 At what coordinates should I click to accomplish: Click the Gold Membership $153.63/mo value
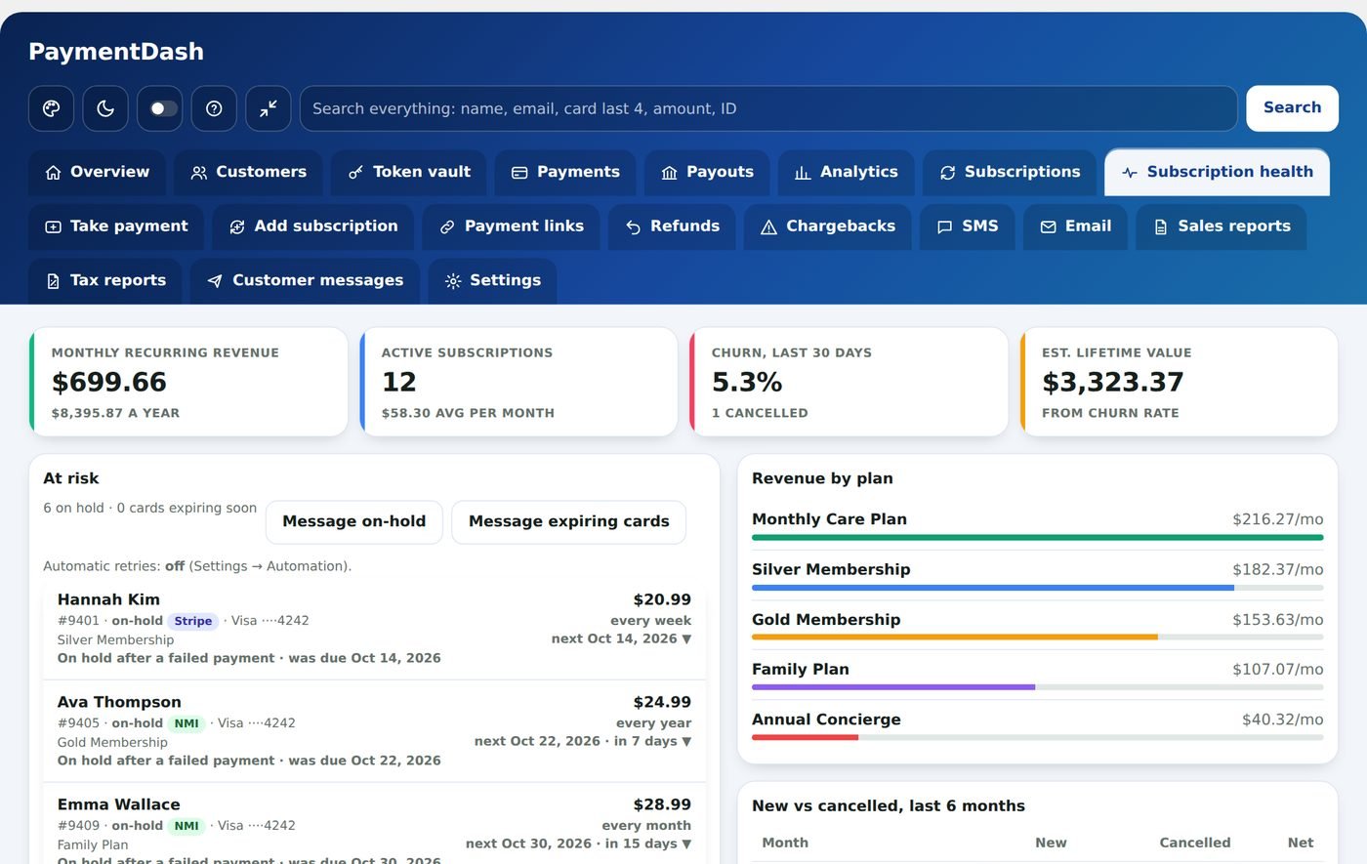[1277, 620]
